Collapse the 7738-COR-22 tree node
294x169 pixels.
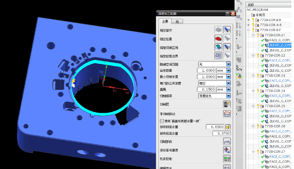click(253, 55)
